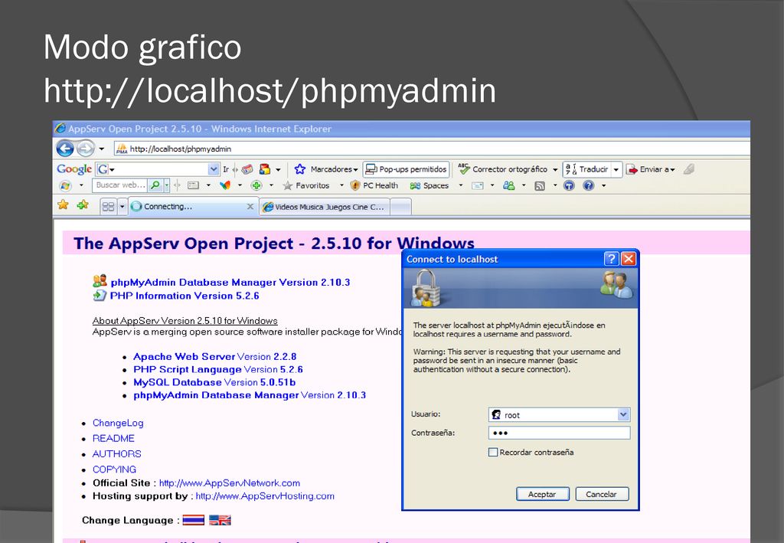784x543 pixels.
Task: Click the RSS feed icon in toolbar
Action: [x=540, y=186]
